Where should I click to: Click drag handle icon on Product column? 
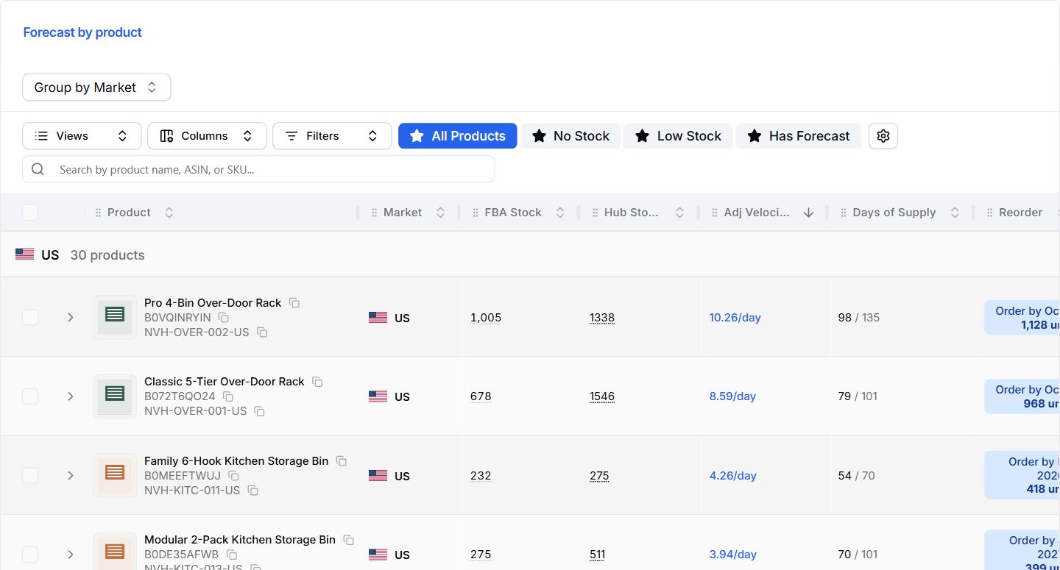click(98, 213)
